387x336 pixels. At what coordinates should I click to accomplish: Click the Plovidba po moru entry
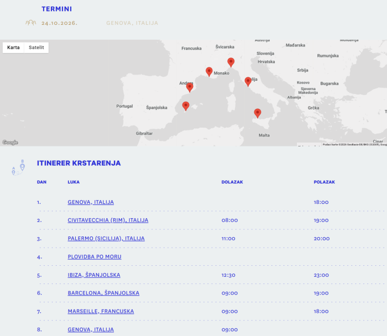coord(95,257)
